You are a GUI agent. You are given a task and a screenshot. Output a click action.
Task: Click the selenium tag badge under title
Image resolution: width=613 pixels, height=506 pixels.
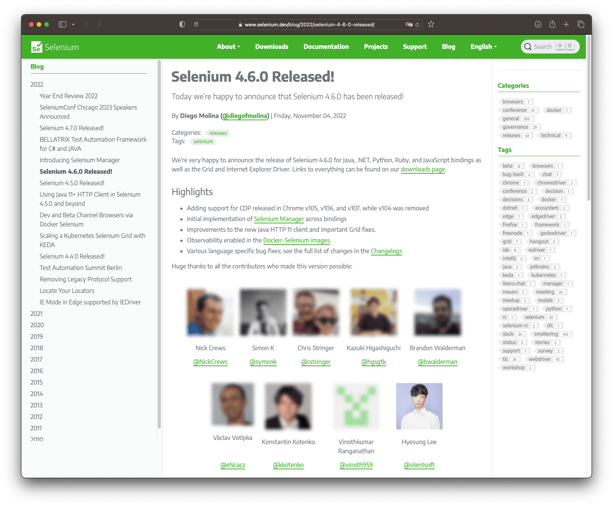[x=203, y=141]
